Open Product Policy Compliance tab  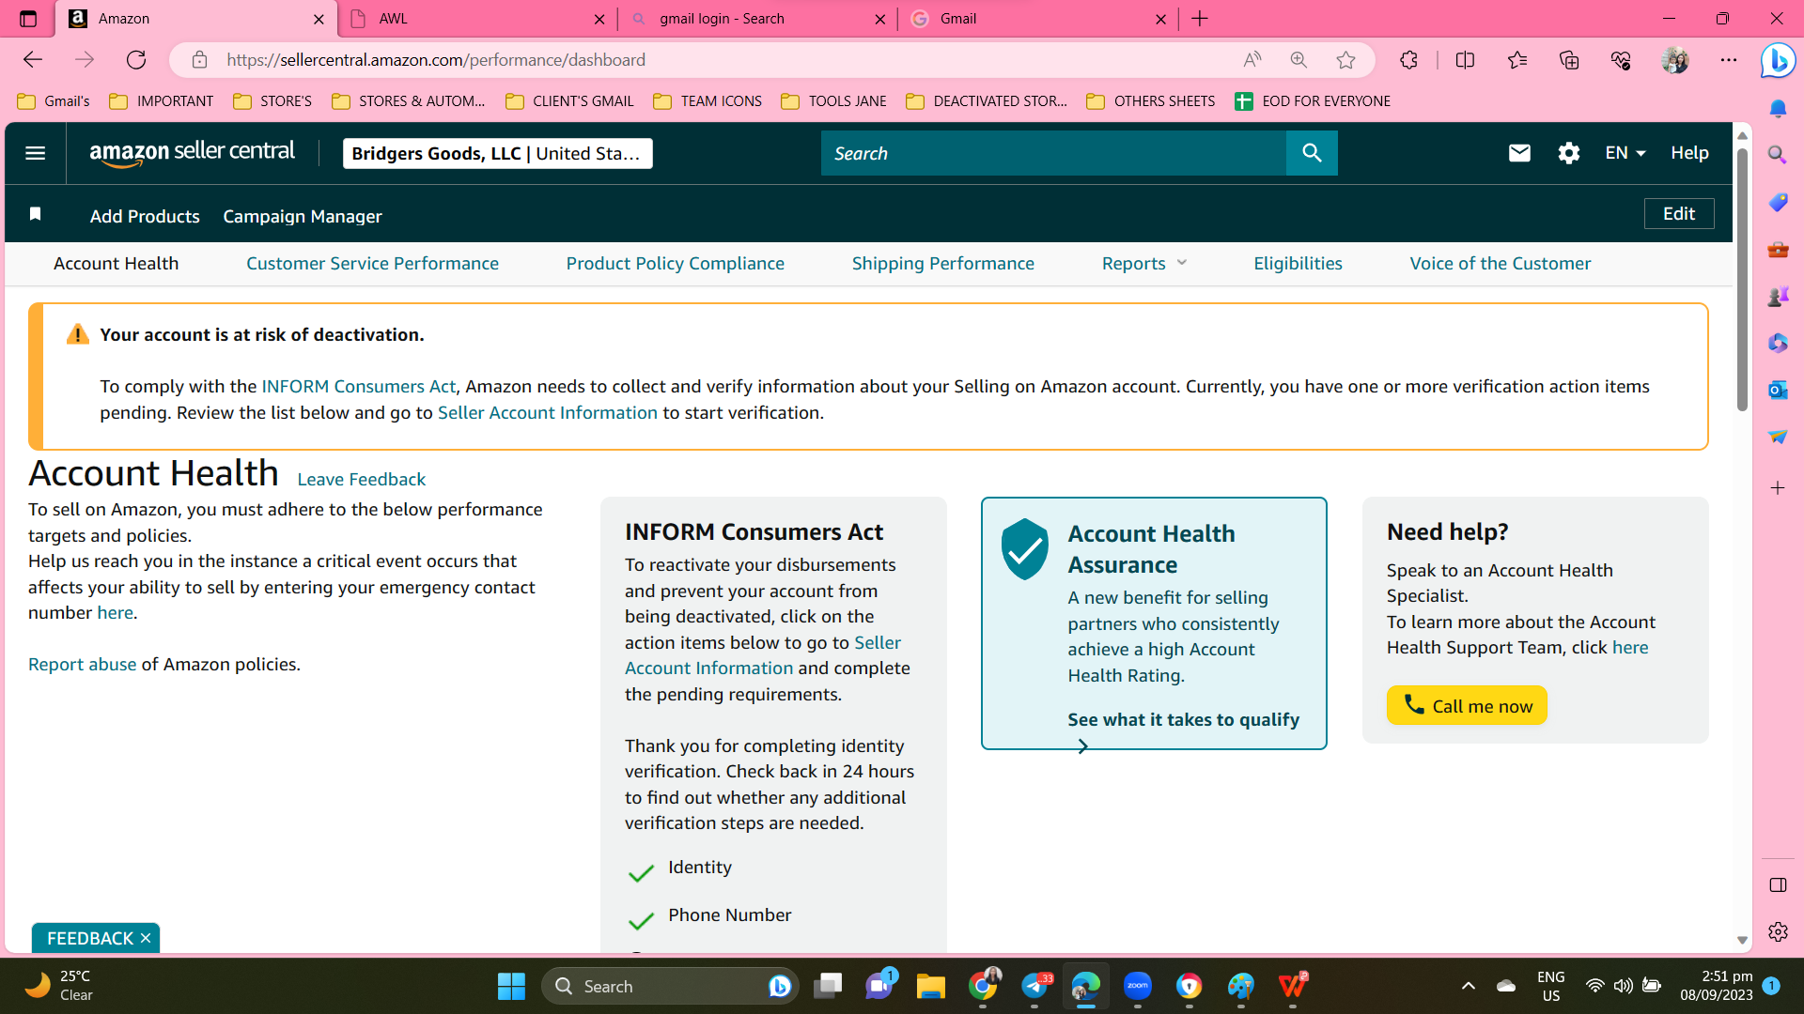pos(675,264)
